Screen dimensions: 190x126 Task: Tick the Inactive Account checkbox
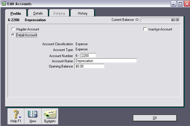(x=145, y=29)
